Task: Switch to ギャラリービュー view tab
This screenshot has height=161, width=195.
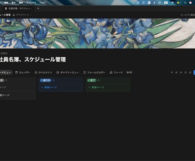Action: coord(67,72)
